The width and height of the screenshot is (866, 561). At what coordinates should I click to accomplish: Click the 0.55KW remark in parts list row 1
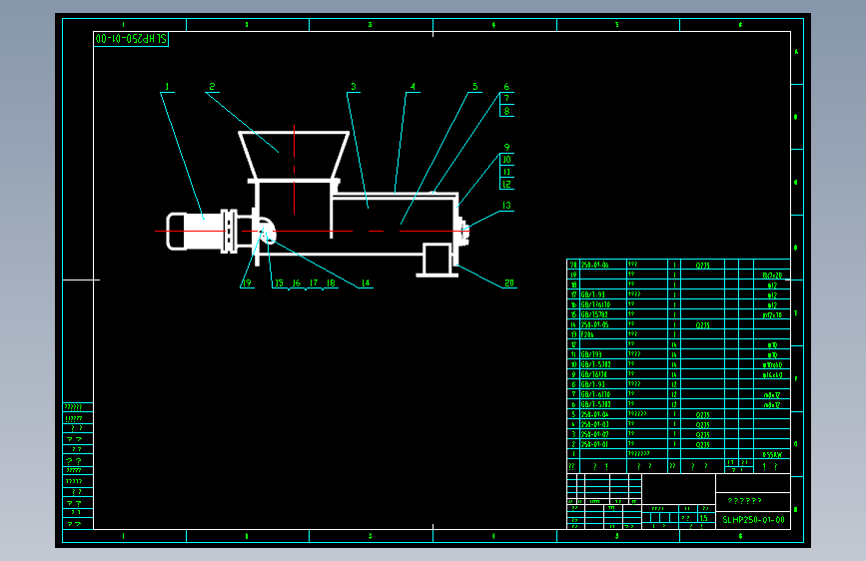[x=772, y=455]
